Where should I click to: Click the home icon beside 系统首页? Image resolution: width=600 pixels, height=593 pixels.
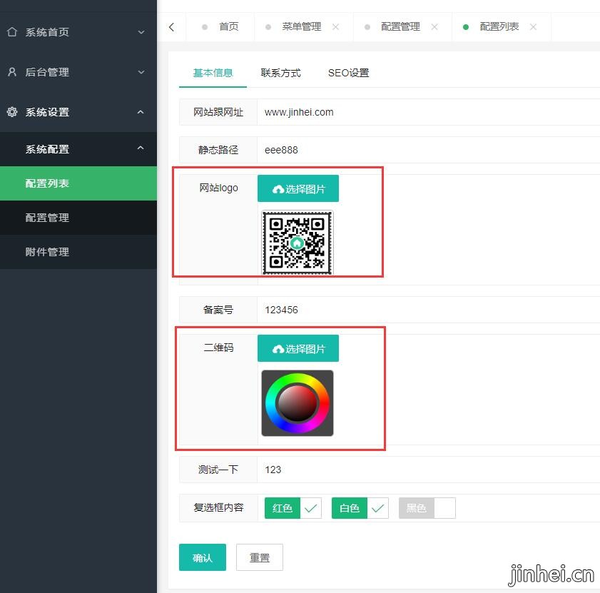point(12,32)
